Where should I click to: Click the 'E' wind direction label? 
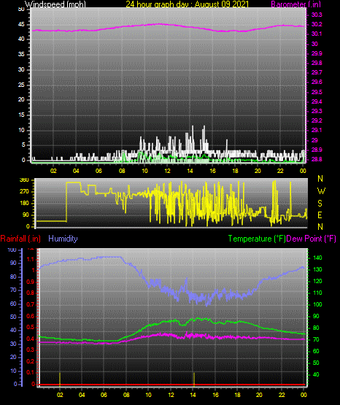click(320, 215)
